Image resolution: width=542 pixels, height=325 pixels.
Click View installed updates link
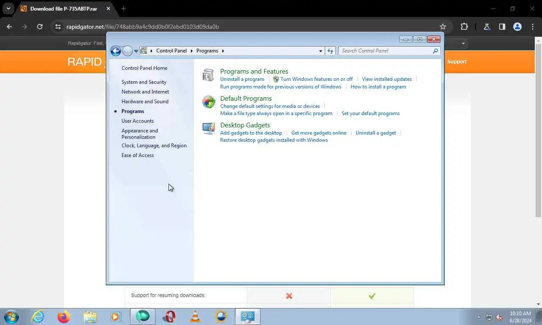click(387, 79)
